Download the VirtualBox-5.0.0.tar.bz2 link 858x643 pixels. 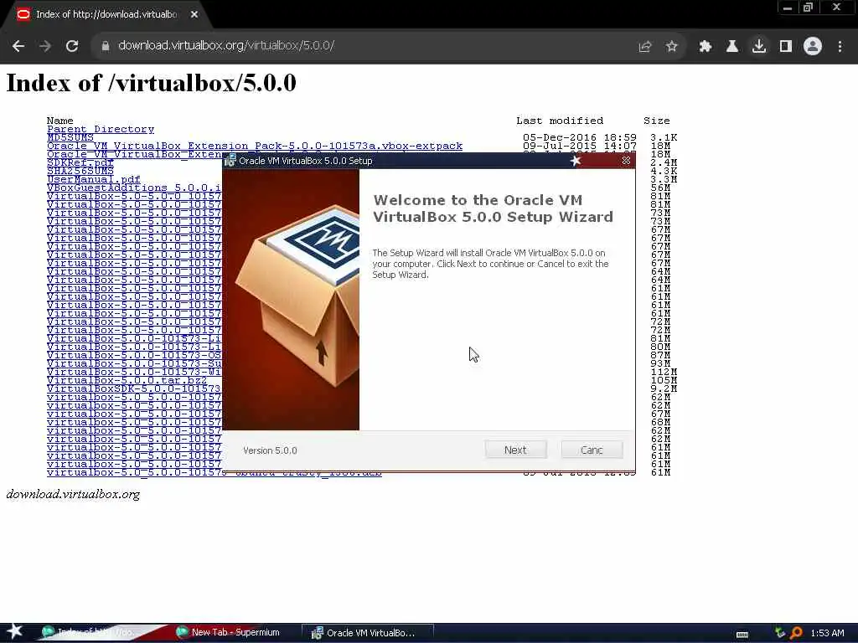pyautogui.click(x=127, y=381)
